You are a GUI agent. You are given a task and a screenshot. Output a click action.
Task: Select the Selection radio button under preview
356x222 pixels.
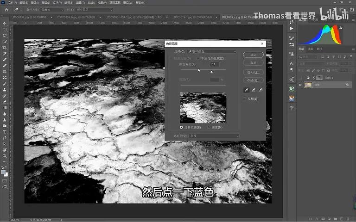pyautogui.click(x=181, y=127)
